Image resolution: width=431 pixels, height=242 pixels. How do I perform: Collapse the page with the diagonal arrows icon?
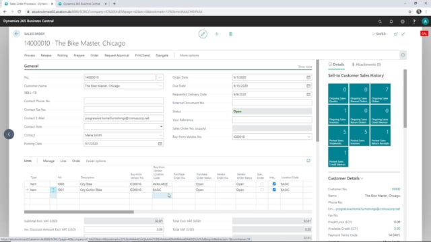point(403,34)
